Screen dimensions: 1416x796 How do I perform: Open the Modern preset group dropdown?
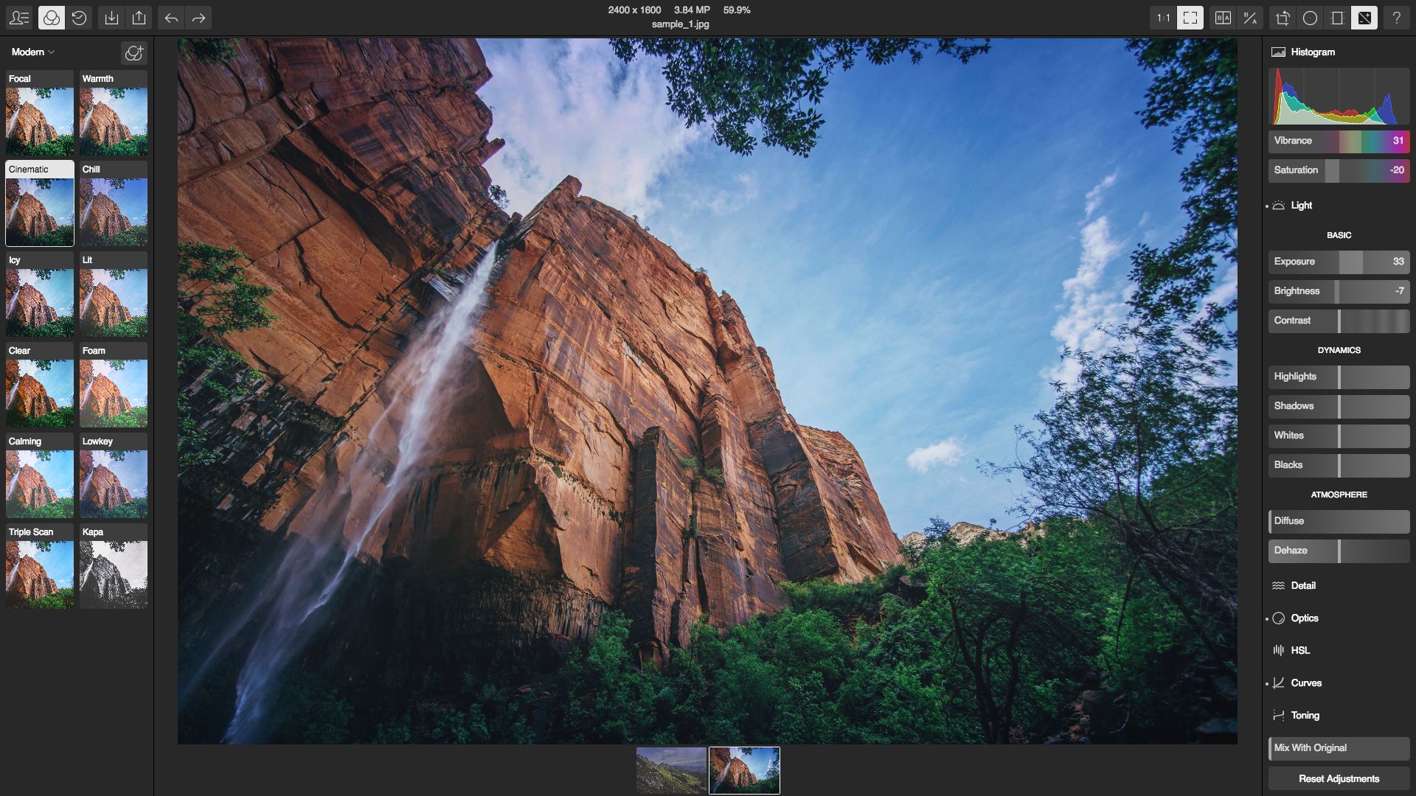(33, 52)
